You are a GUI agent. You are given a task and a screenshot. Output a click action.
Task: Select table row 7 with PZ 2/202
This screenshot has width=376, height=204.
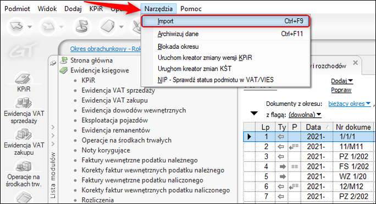[x=309, y=196]
